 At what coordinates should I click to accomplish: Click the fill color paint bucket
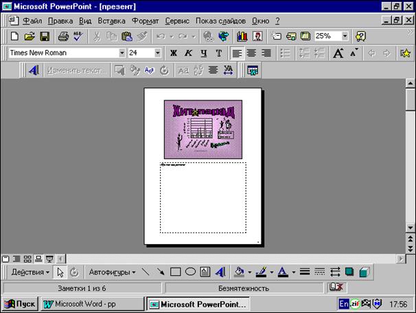coord(240,272)
